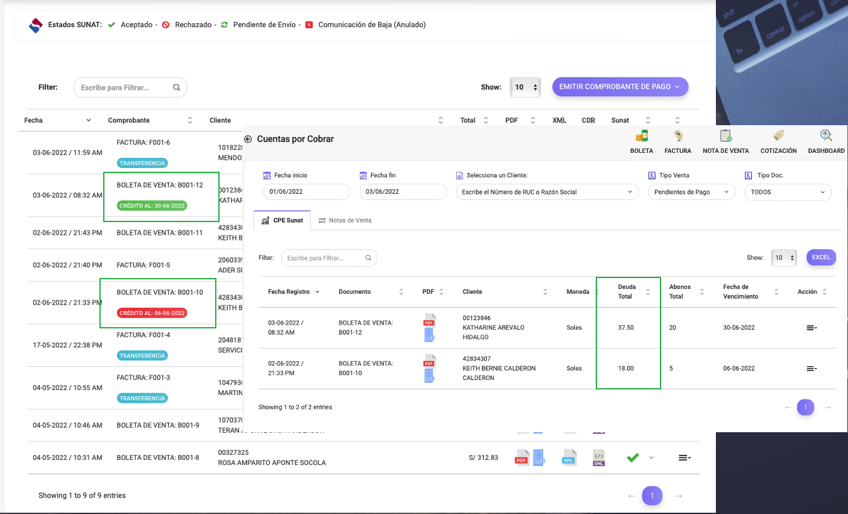Open CDR XML icon for B001-8
This screenshot has height=514, width=848.
tap(599, 457)
